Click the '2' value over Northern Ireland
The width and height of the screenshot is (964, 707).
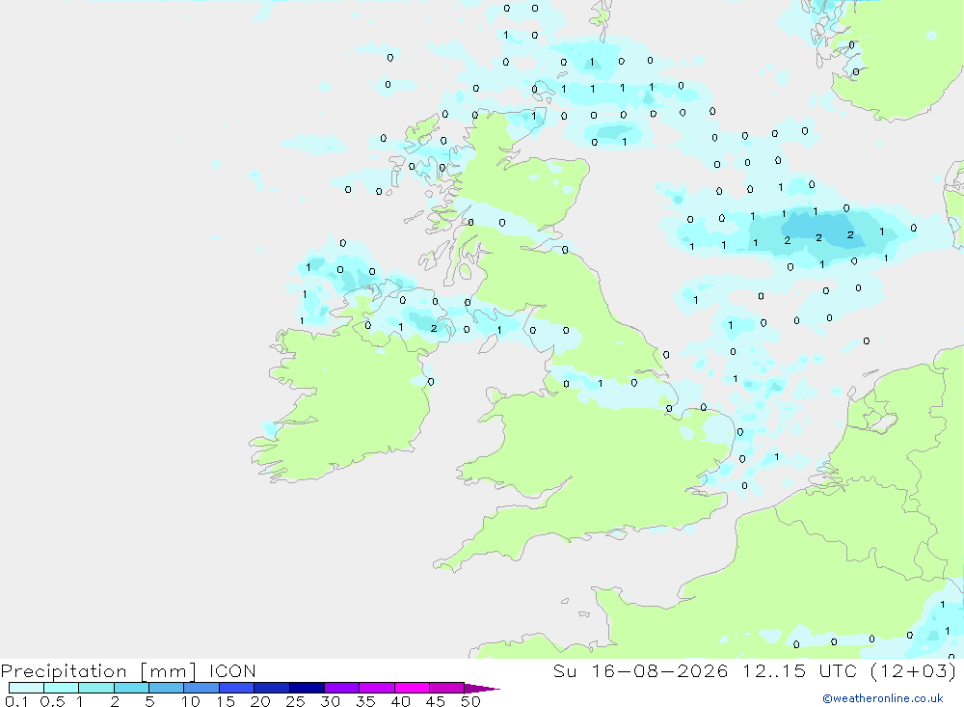coord(434,328)
